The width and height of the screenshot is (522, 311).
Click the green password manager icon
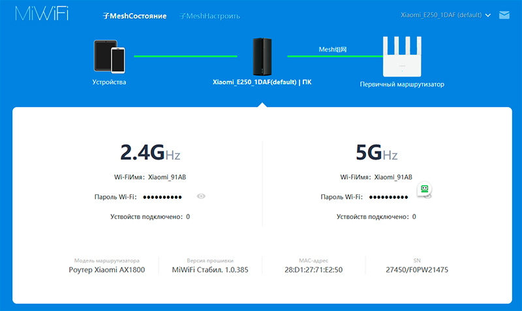(425, 189)
